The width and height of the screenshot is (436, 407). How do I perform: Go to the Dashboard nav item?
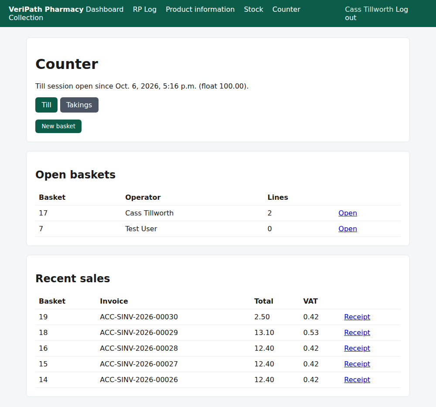105,9
